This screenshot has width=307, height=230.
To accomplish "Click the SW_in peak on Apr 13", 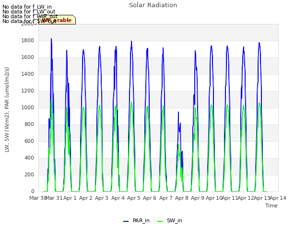I will (259, 103).
